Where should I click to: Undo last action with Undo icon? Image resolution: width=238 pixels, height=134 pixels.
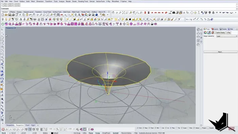pos(31,15)
